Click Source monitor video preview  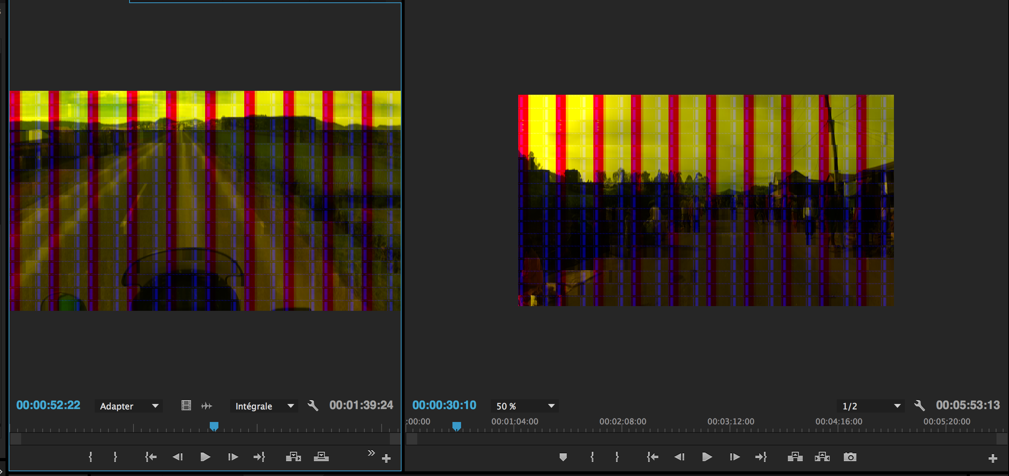[205, 201]
